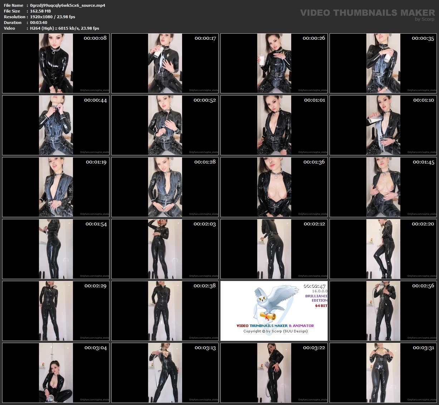The image size is (439, 405).
Task: Select the frame at 00:02:03
Action: click(165, 249)
